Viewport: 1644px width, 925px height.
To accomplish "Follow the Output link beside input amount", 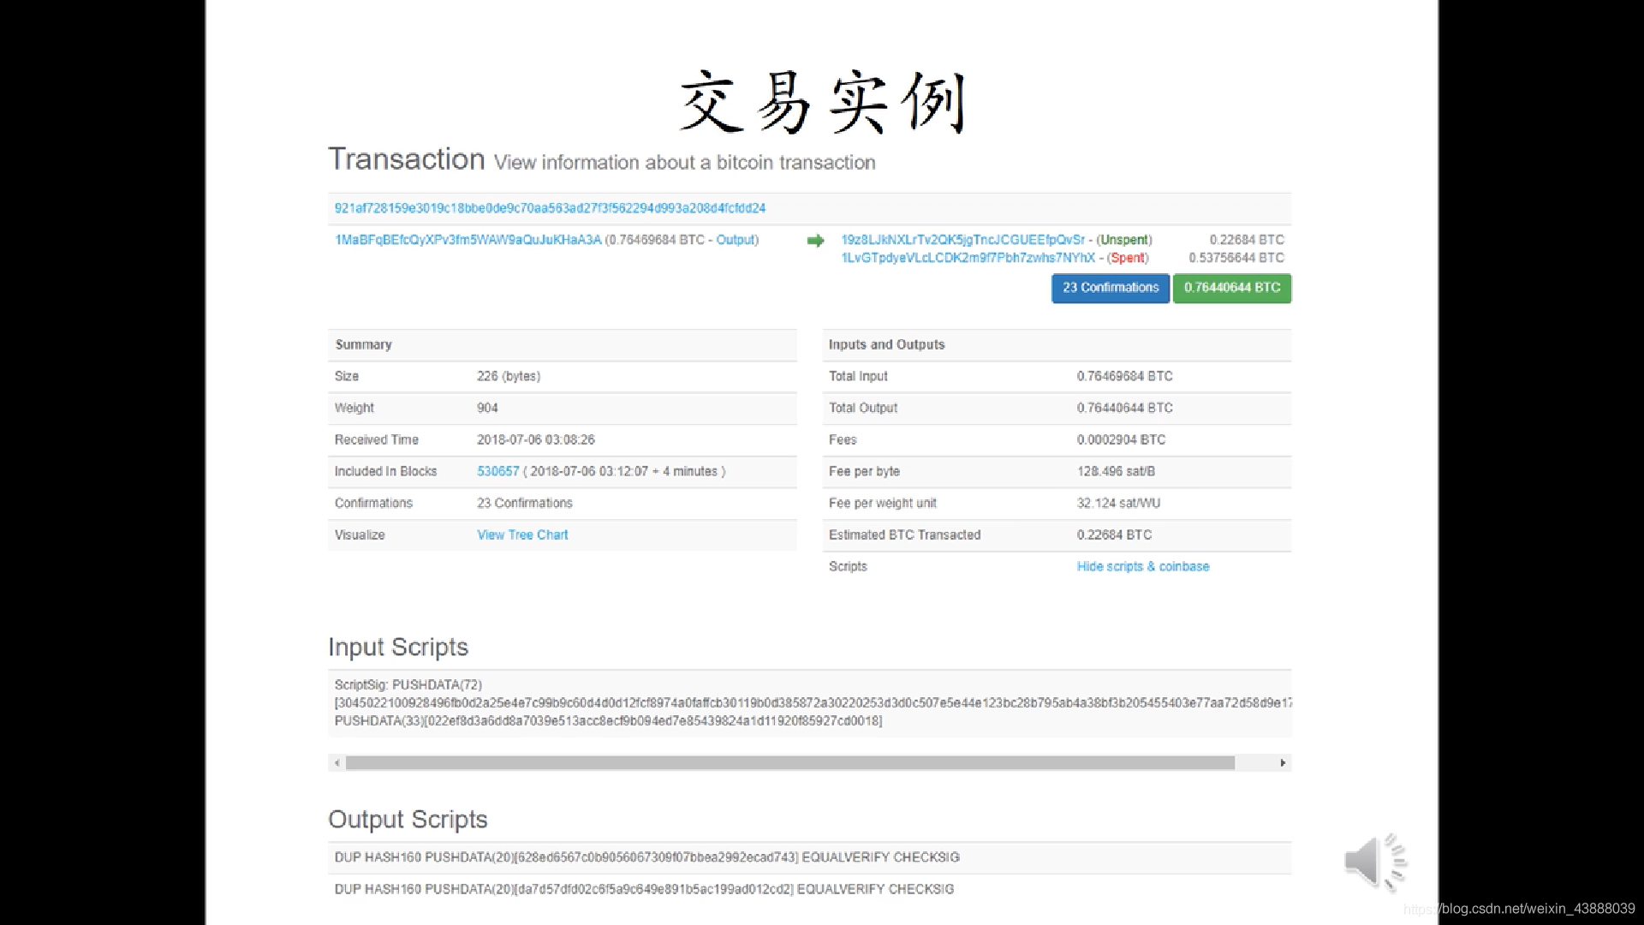I will pyautogui.click(x=736, y=240).
